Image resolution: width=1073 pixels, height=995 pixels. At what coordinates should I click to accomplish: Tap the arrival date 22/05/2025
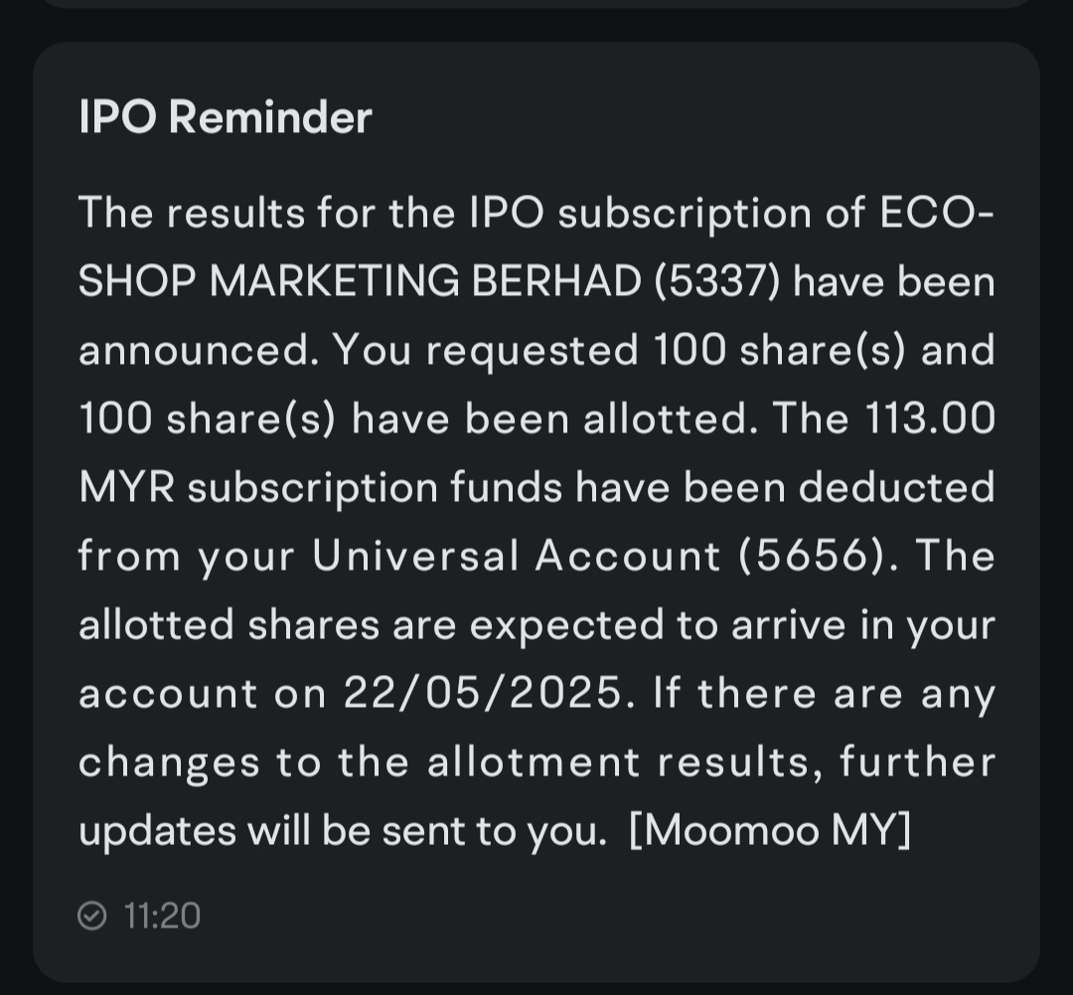(483, 693)
